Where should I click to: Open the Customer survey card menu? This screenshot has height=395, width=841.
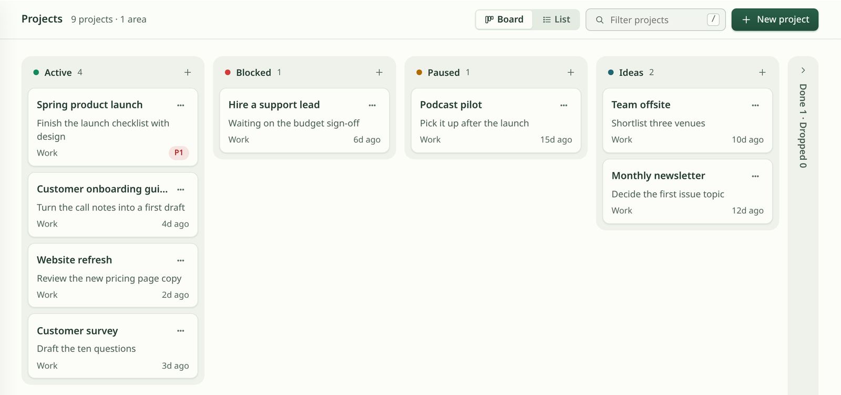click(x=181, y=331)
